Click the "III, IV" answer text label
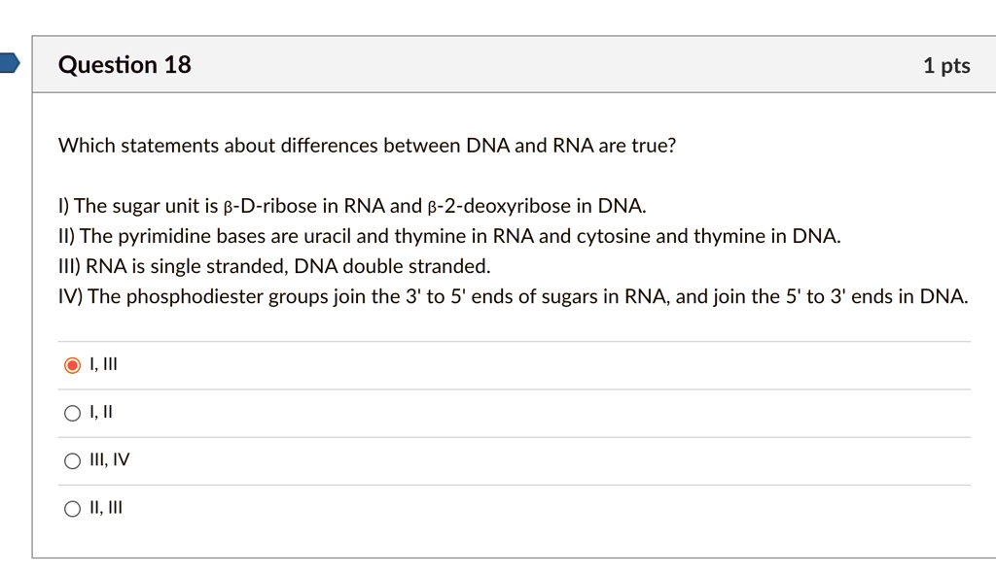The width and height of the screenshot is (996, 575). coord(109,459)
